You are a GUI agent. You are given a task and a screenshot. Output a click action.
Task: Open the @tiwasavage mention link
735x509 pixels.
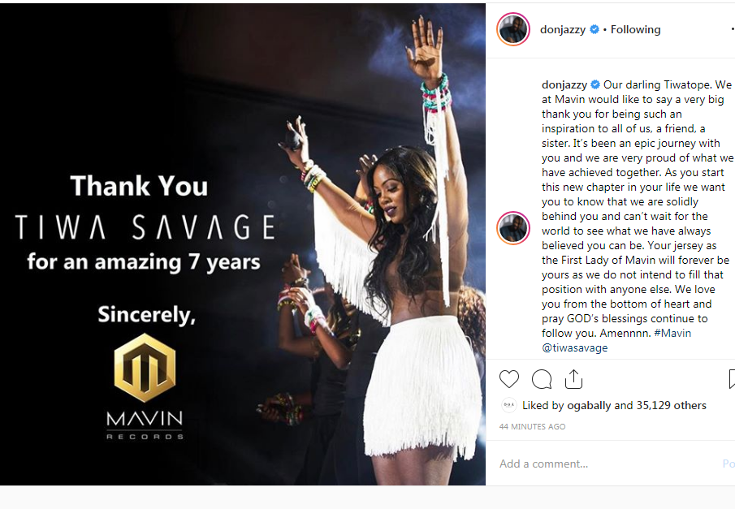575,347
